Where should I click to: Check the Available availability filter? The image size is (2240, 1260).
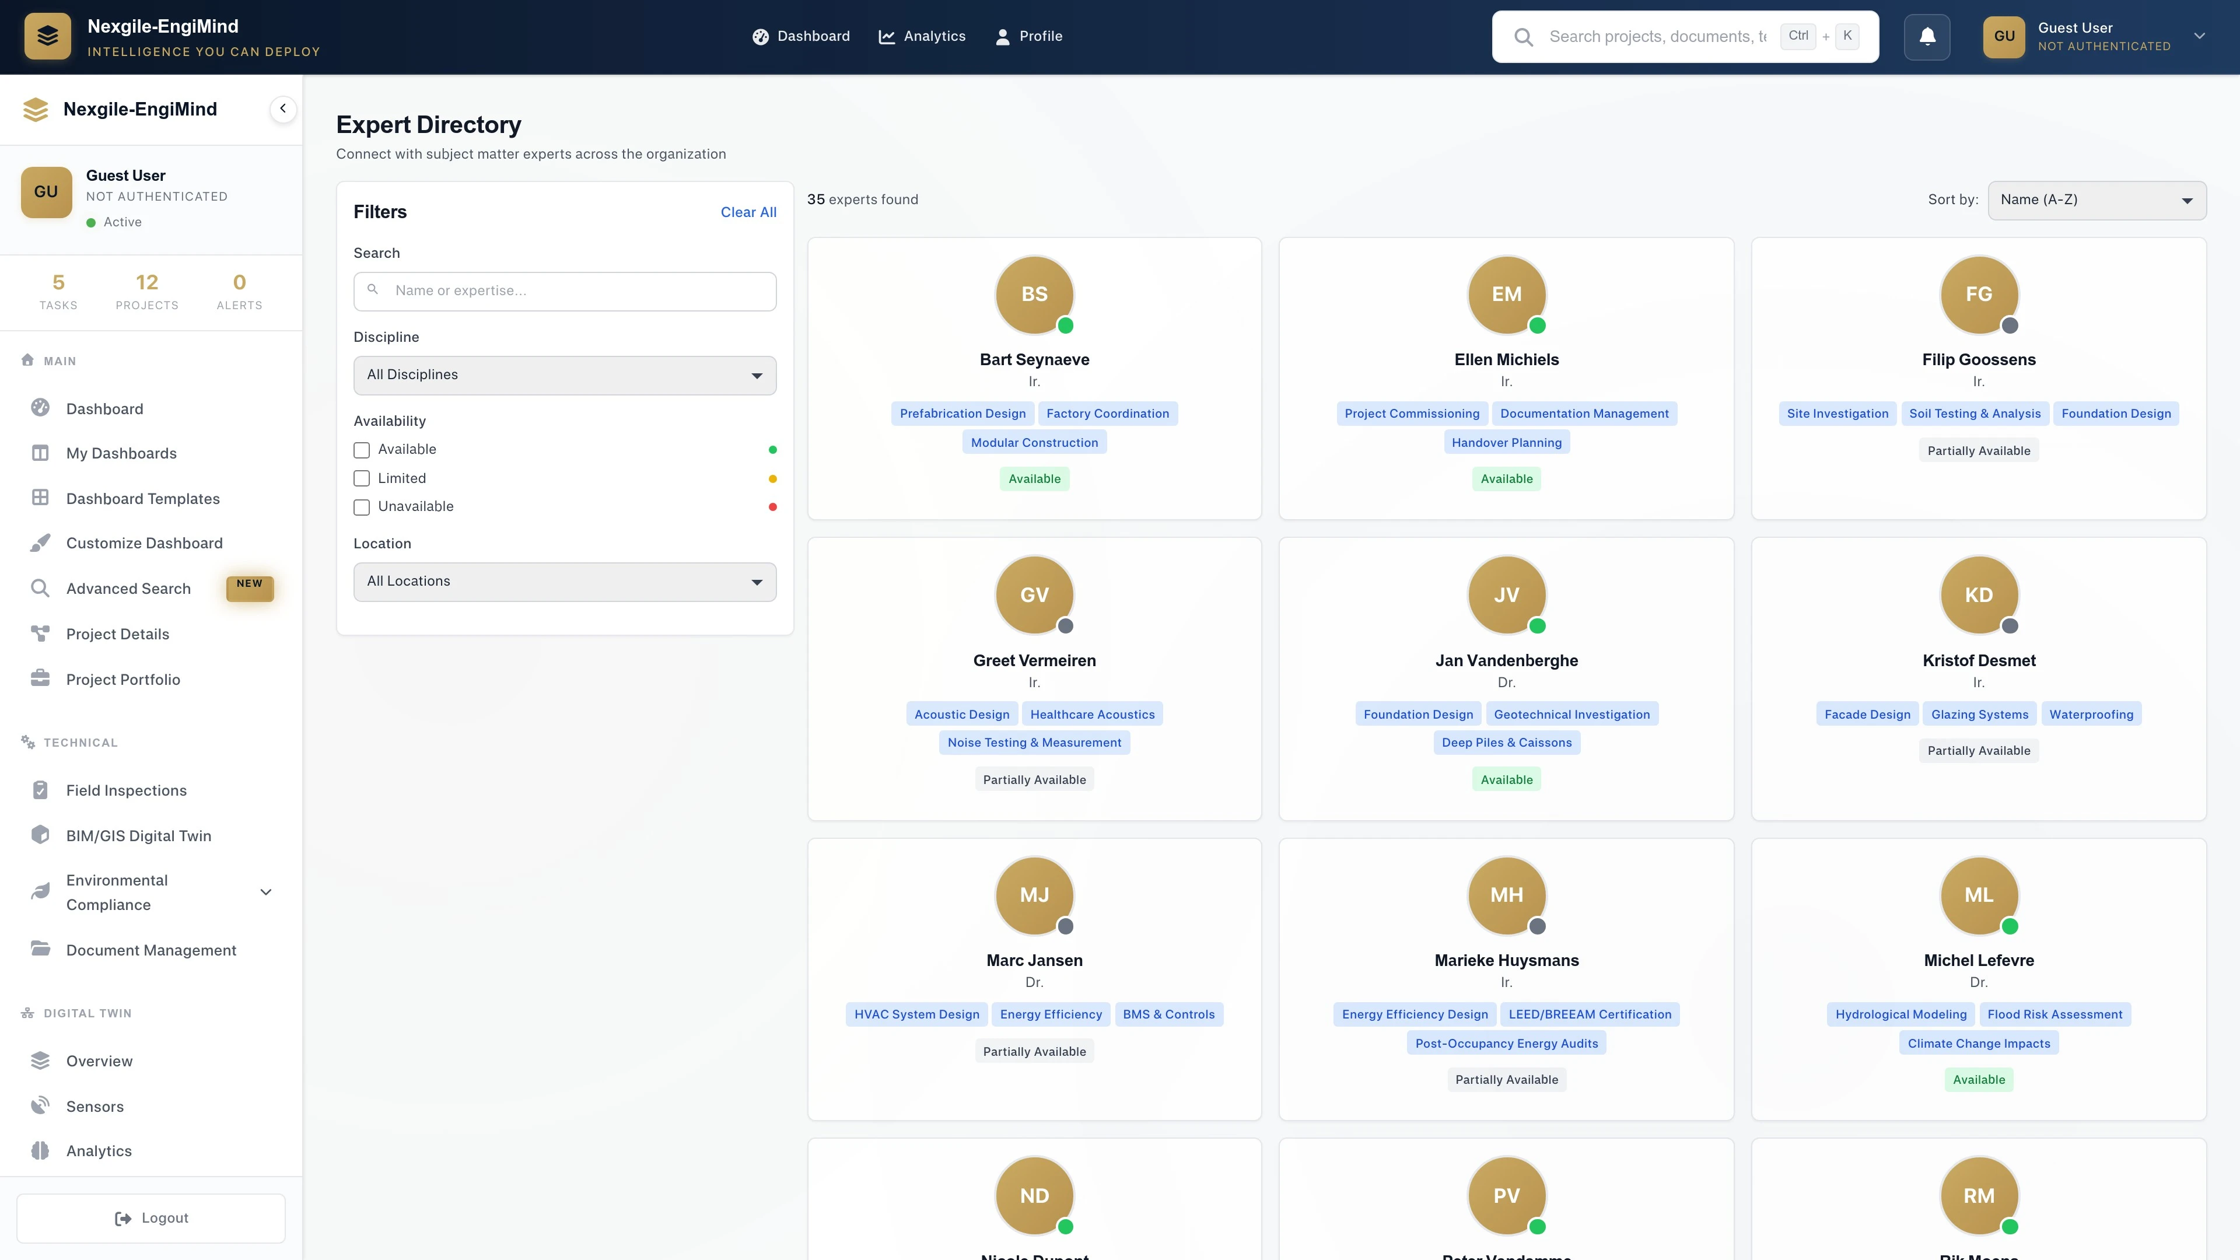coord(361,450)
